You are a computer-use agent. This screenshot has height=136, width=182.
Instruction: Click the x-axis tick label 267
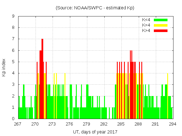tap(18, 124)
